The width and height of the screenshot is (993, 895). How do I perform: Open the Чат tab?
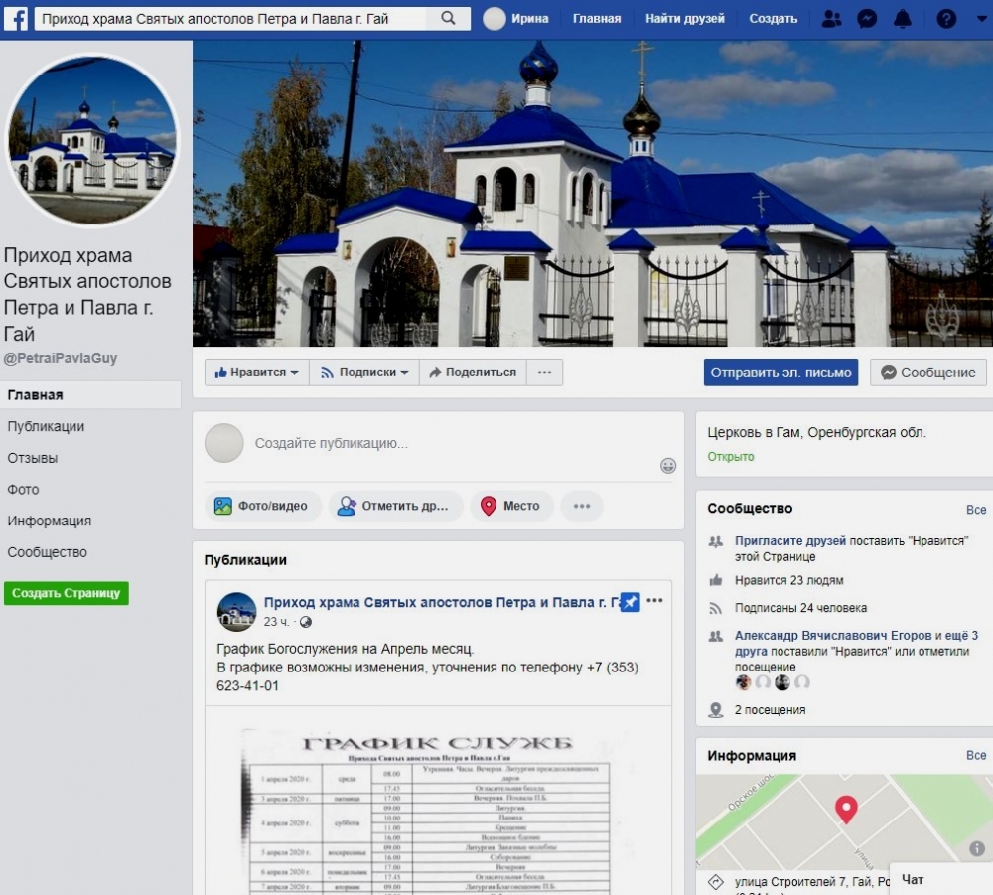click(941, 879)
